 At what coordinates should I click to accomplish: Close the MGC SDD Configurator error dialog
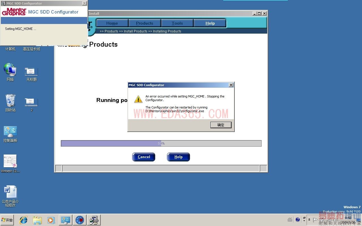pyautogui.click(x=231, y=85)
